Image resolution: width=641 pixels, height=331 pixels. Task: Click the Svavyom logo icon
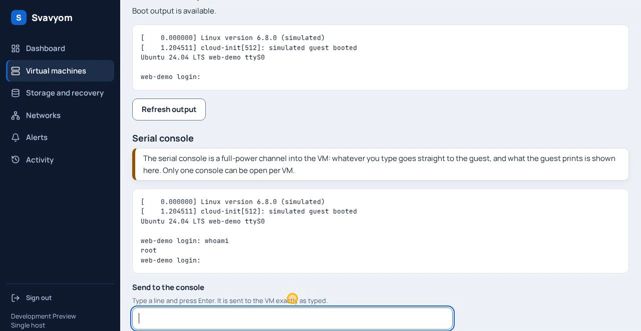pyautogui.click(x=19, y=17)
